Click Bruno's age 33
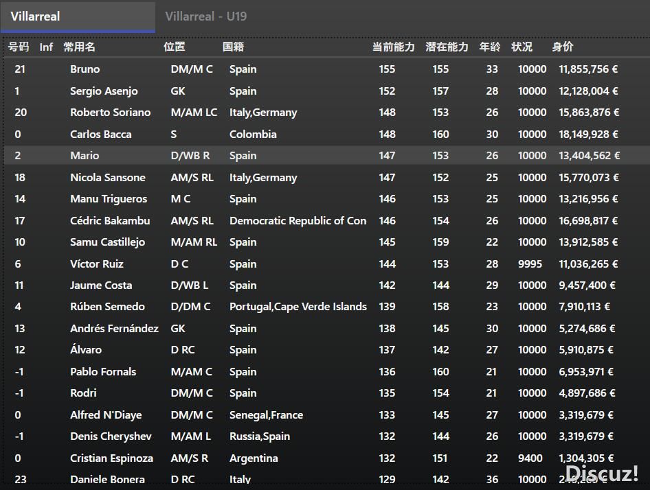Screen dimensions: 650x490 click(x=492, y=69)
